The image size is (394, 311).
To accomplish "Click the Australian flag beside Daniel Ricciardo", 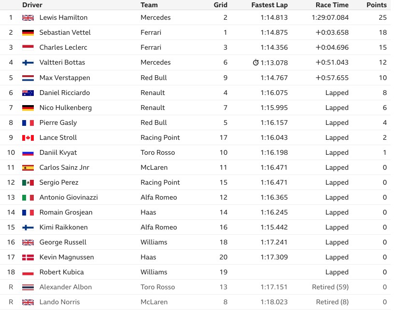I will click(28, 93).
